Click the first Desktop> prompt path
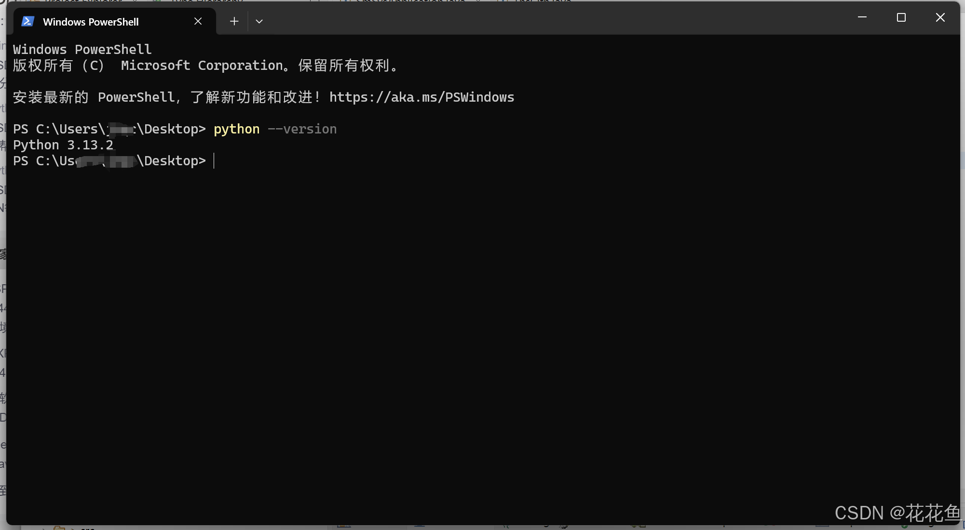 coord(171,129)
